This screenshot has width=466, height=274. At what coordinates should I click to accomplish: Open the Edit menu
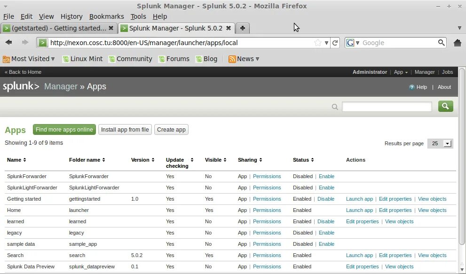pyautogui.click(x=26, y=16)
